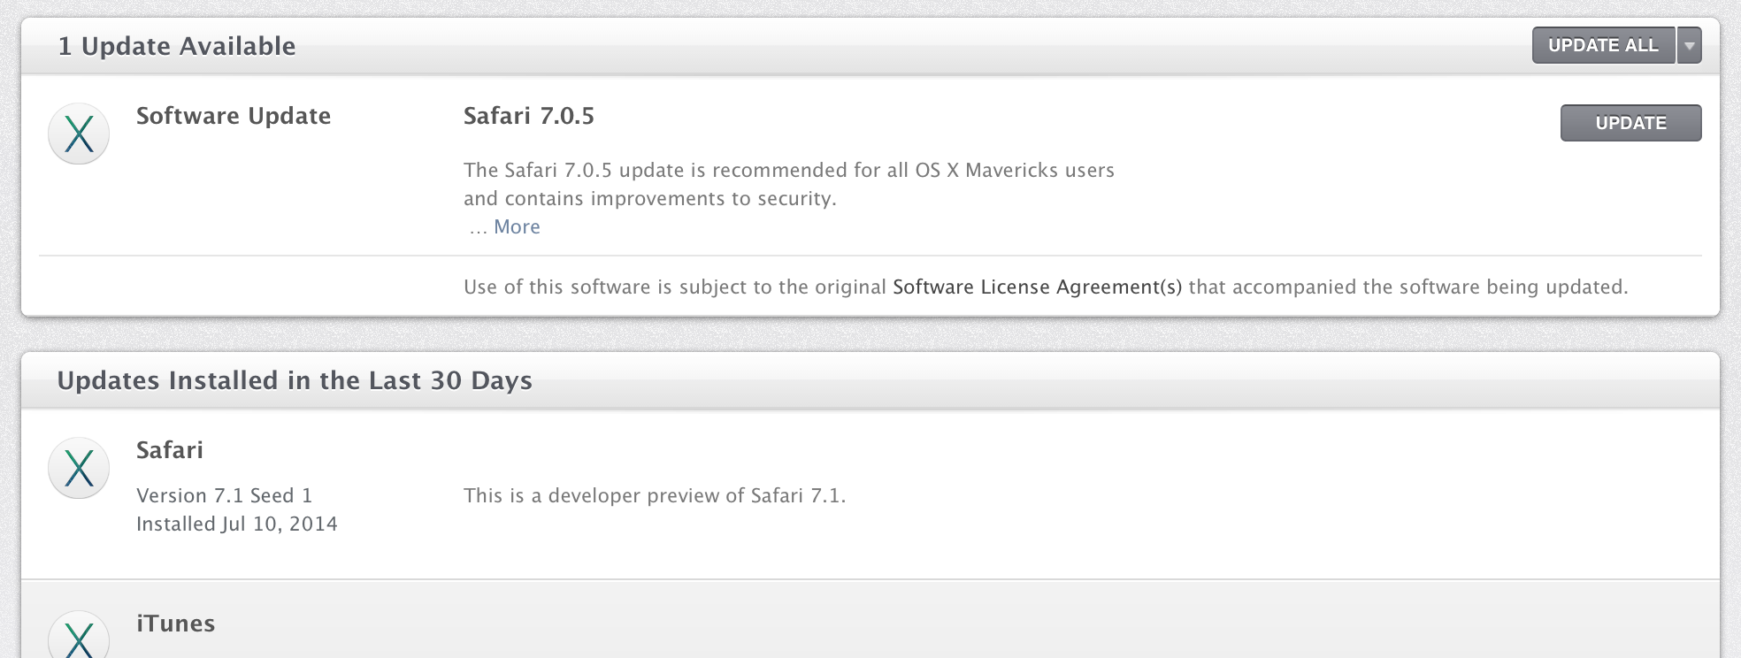Click the 'Safari 7.0.5' update title

tap(529, 116)
